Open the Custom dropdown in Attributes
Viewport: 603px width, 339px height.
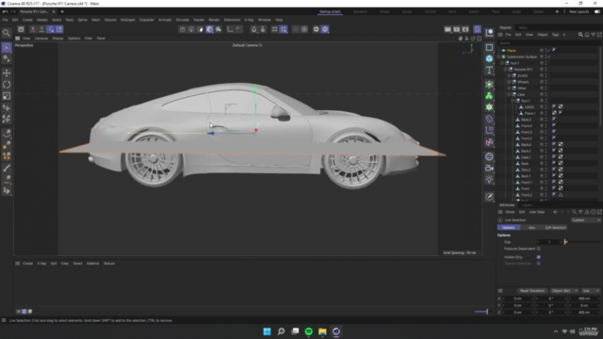(585, 220)
